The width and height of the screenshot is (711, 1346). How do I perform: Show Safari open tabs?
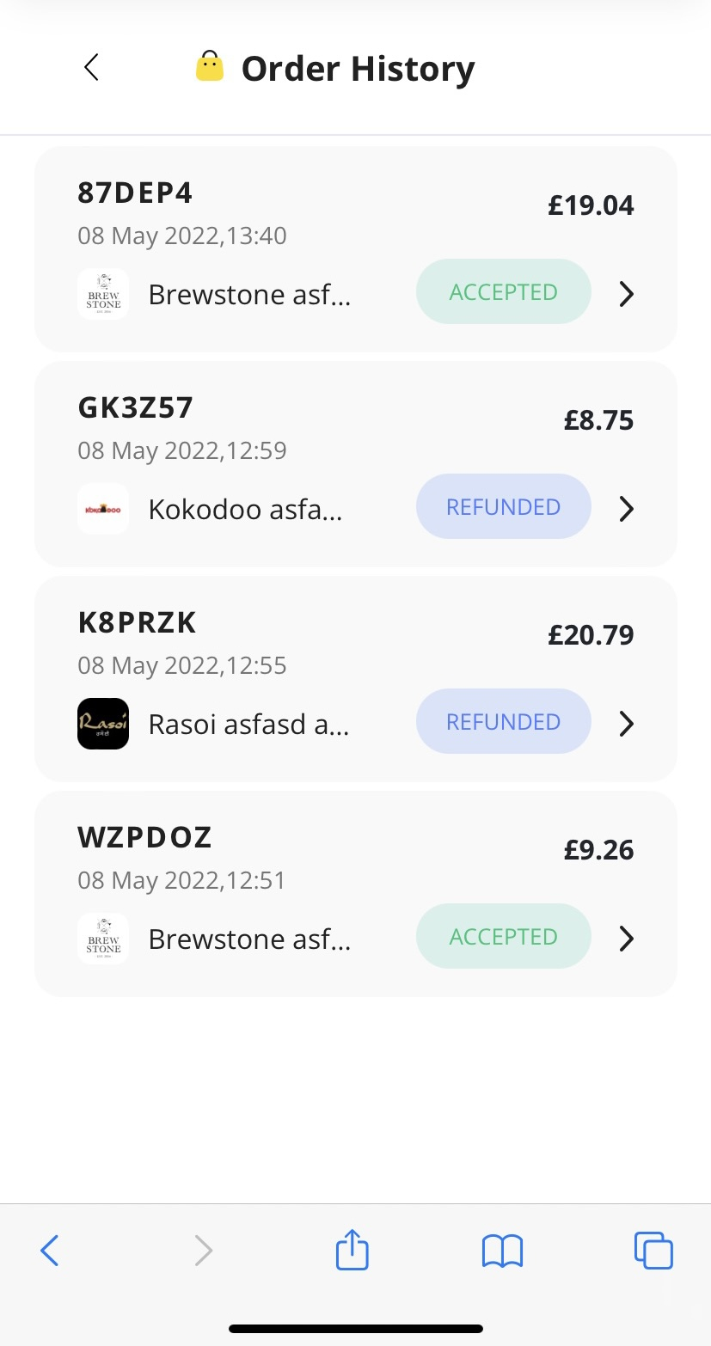pyautogui.click(x=653, y=1251)
